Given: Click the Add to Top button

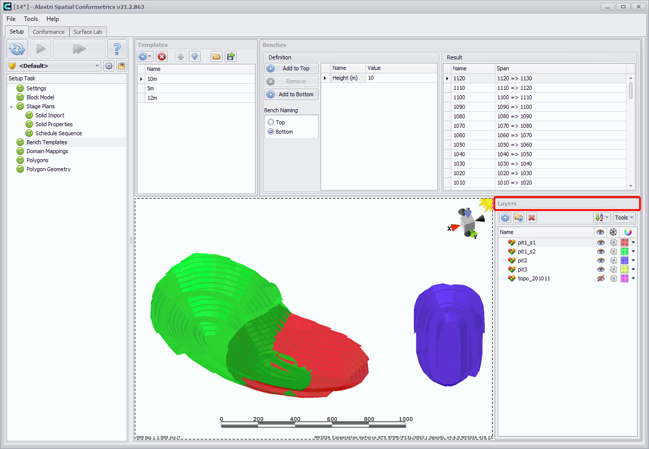Looking at the screenshot, I should [292, 69].
